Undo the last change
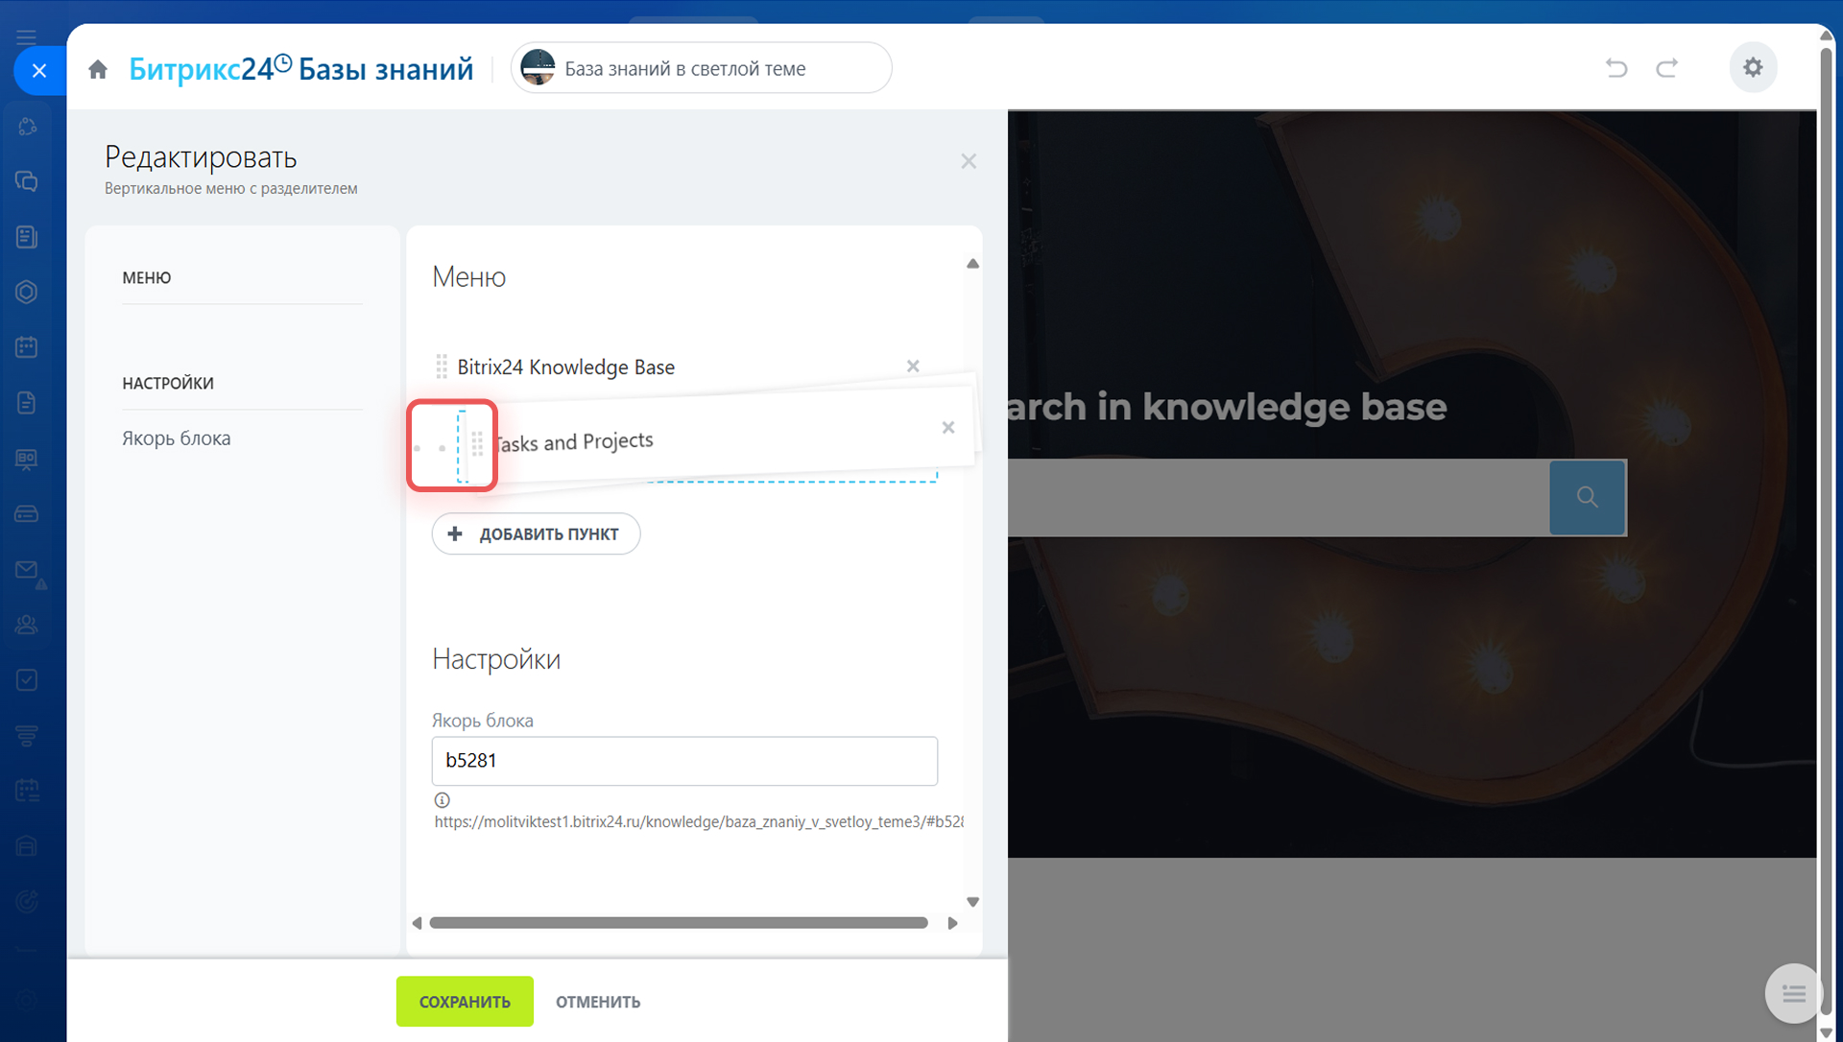The height and width of the screenshot is (1042, 1843). coord(1616,68)
